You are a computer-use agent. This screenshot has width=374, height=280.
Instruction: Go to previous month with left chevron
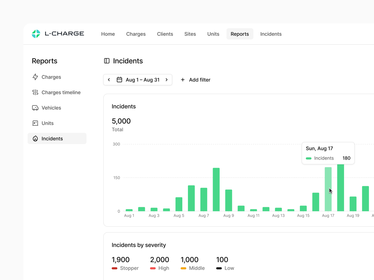pyautogui.click(x=109, y=80)
